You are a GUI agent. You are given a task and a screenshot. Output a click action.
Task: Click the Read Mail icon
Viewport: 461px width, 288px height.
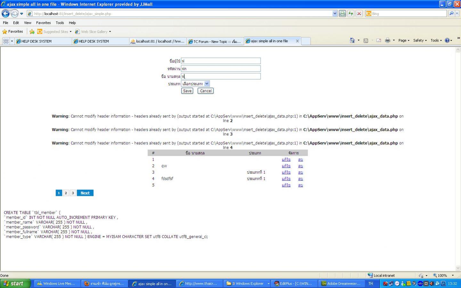click(378, 40)
